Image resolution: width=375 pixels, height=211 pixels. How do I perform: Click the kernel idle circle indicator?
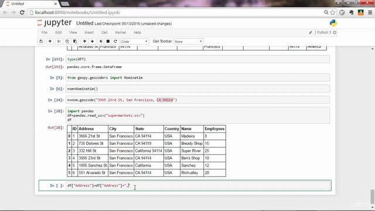point(335,33)
